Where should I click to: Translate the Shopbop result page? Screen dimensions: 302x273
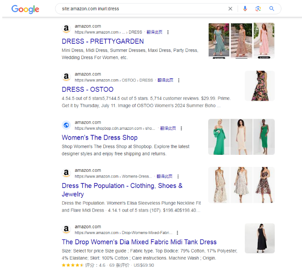tap(168, 128)
